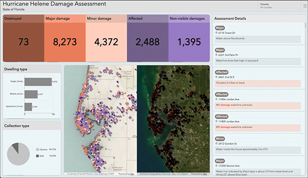
Task: Click the Single_Family bar in Dwelling type chart
Action: tap(38, 81)
